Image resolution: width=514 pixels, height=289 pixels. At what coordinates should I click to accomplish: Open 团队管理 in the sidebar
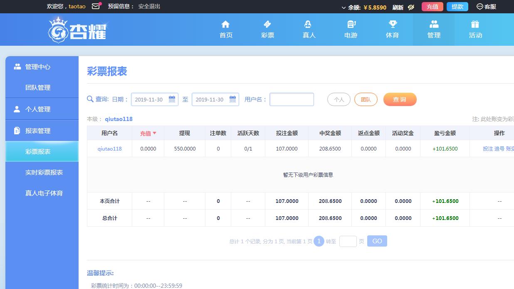point(38,88)
